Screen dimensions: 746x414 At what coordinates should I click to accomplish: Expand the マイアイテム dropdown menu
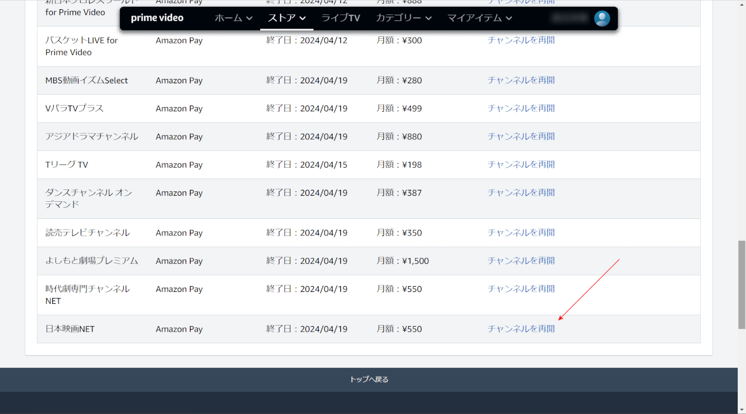[x=480, y=18]
